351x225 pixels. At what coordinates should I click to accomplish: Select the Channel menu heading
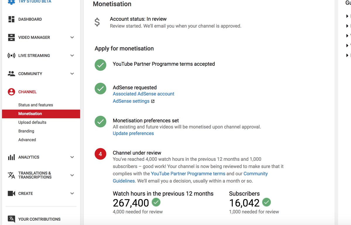[x=27, y=92]
